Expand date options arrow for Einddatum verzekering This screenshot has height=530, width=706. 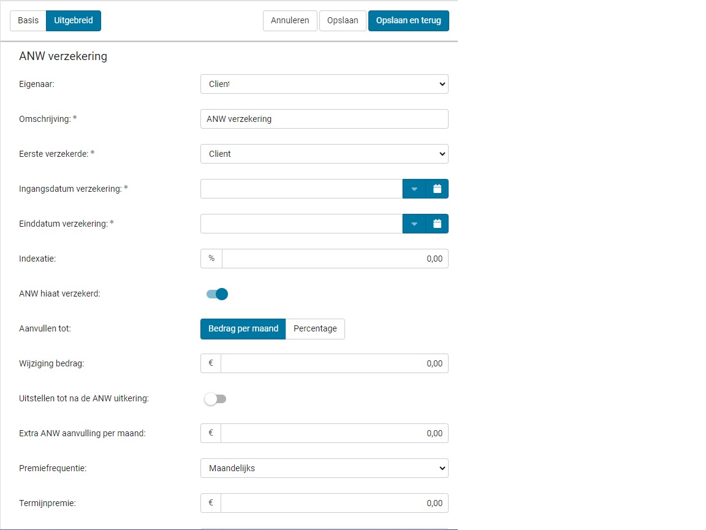coord(414,224)
